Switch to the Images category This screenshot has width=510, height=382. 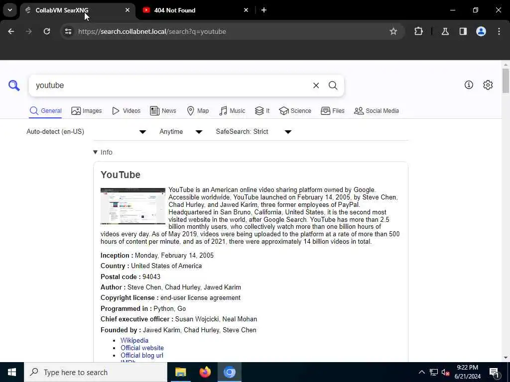(x=87, y=111)
